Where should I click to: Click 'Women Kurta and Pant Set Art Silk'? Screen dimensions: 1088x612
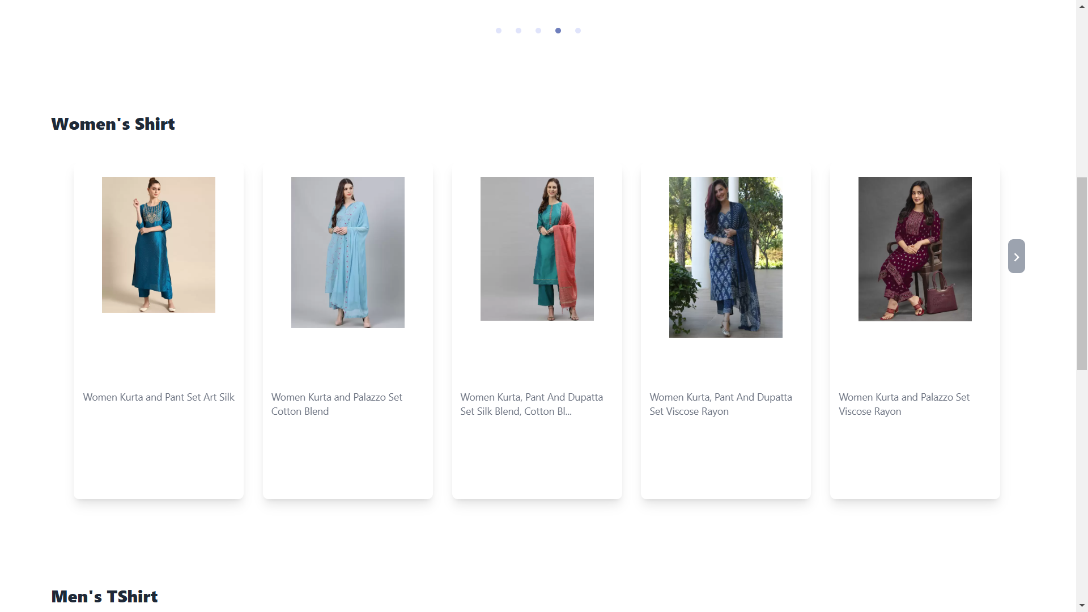159,397
